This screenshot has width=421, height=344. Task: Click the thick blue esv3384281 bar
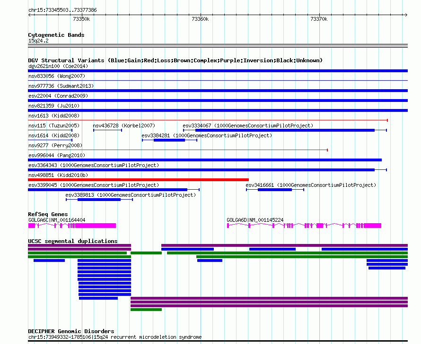(x=169, y=140)
